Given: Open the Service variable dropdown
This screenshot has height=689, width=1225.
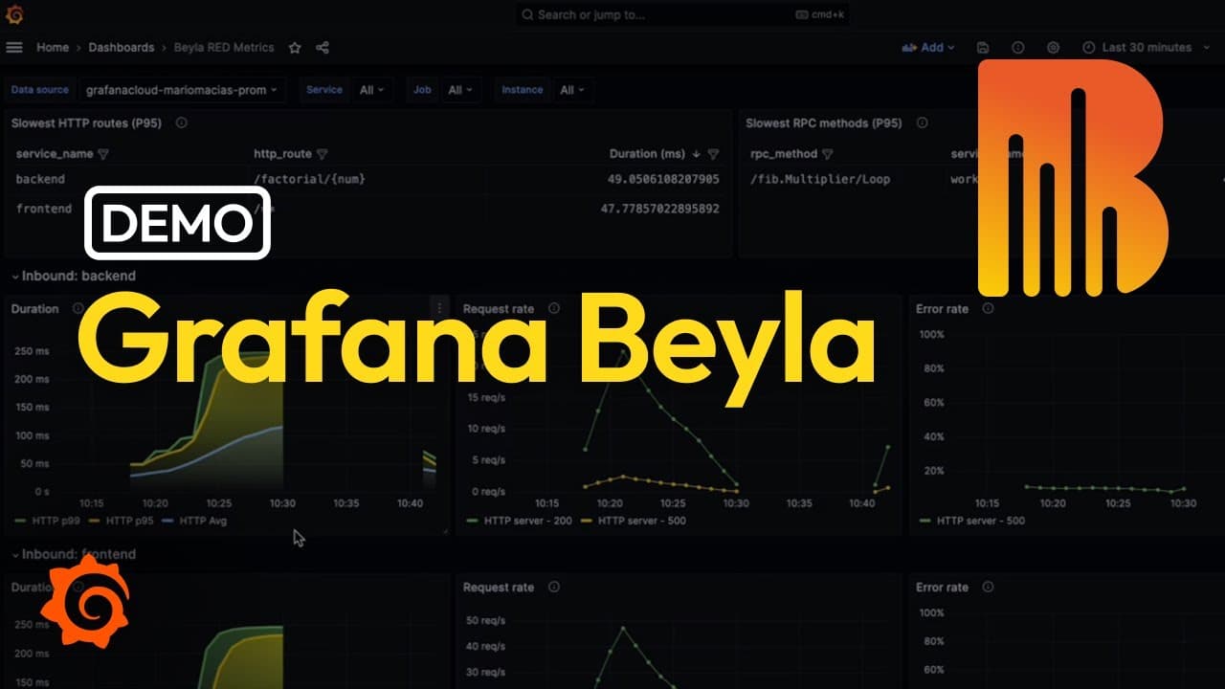Looking at the screenshot, I should [x=372, y=90].
